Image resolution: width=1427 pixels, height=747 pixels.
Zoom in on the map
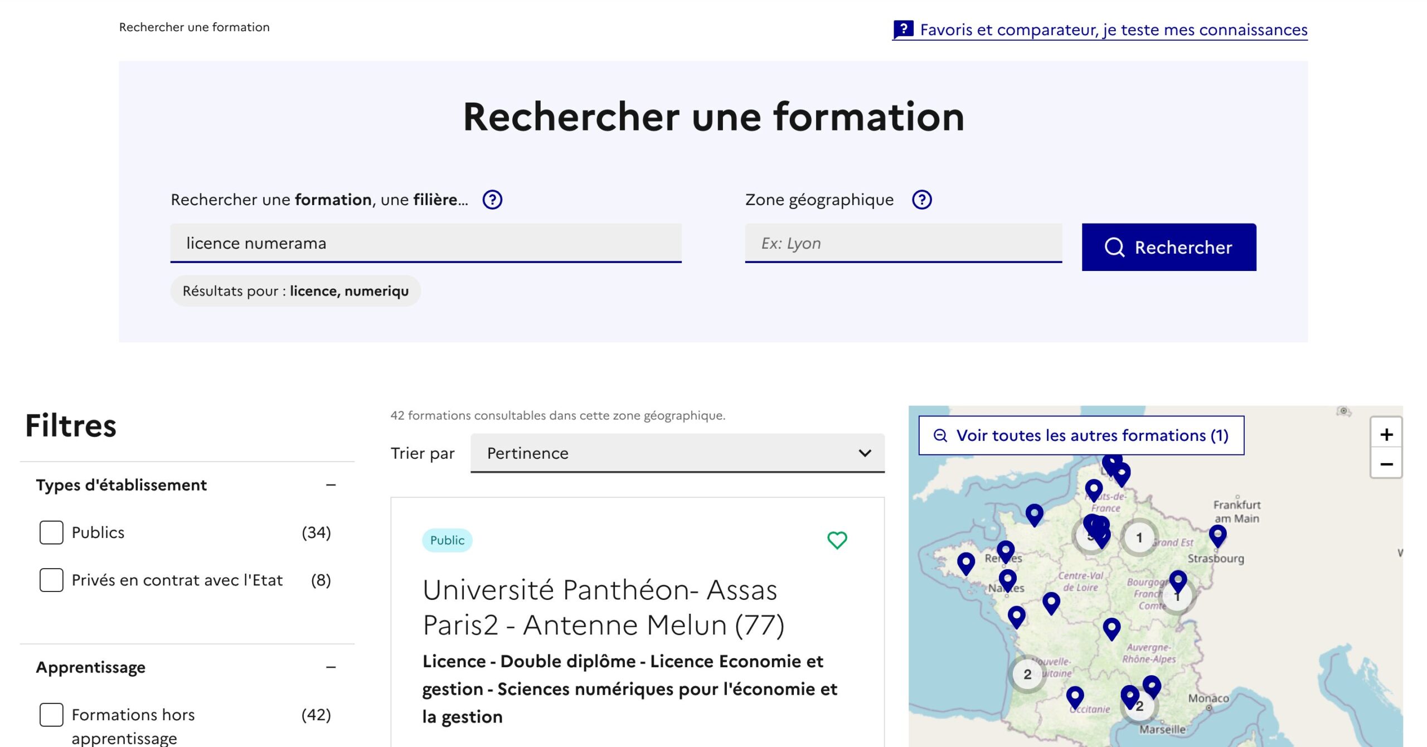pyautogui.click(x=1386, y=434)
